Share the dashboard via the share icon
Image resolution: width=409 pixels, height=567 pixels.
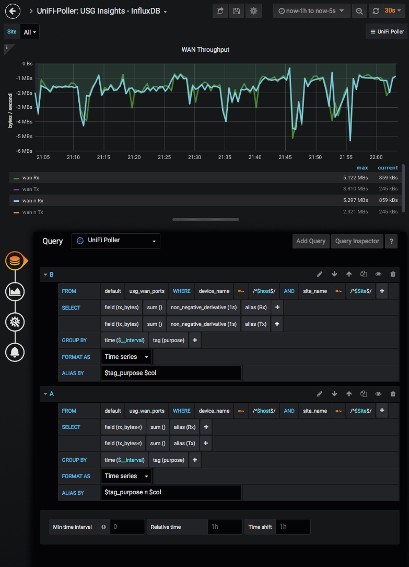[x=219, y=10]
